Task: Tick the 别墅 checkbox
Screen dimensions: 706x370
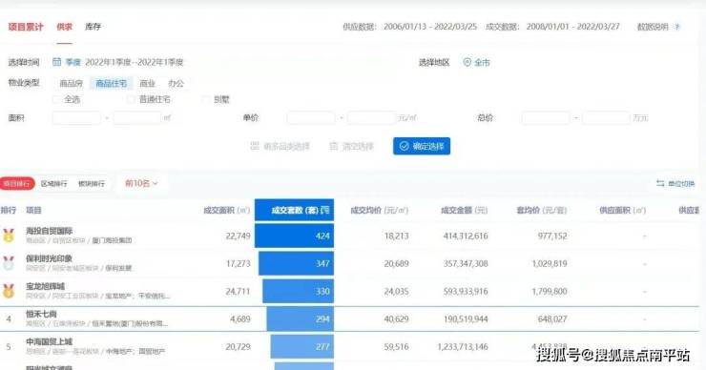Action: point(205,99)
